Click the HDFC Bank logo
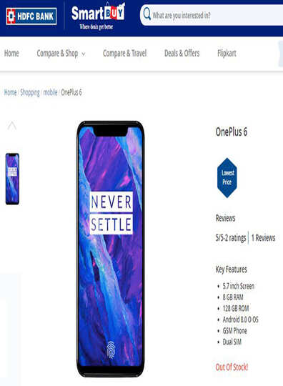This screenshot has height=386, width=283. (31, 16)
